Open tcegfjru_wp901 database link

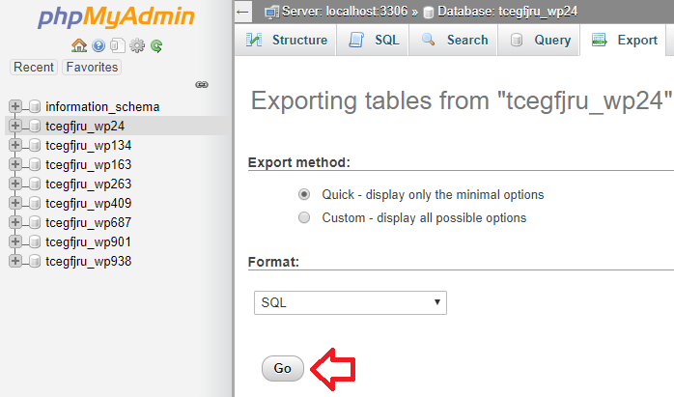coord(89,241)
